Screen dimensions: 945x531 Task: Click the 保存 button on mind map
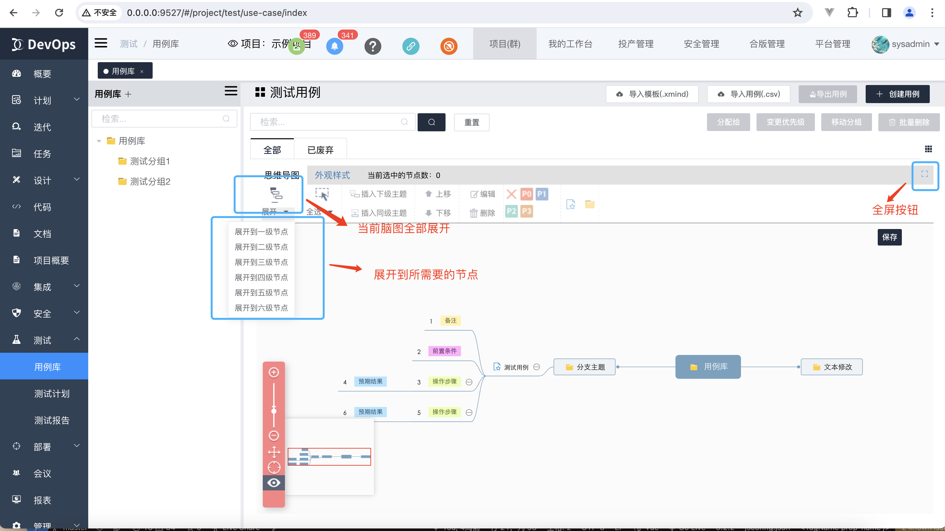pos(889,237)
